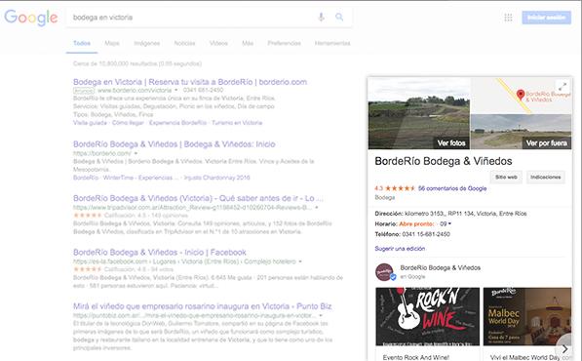
Task: Advance posts carousel with the right arrow
Action: tap(564, 348)
